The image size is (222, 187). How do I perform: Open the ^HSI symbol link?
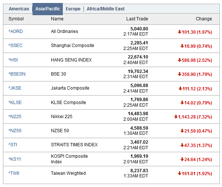13,60
